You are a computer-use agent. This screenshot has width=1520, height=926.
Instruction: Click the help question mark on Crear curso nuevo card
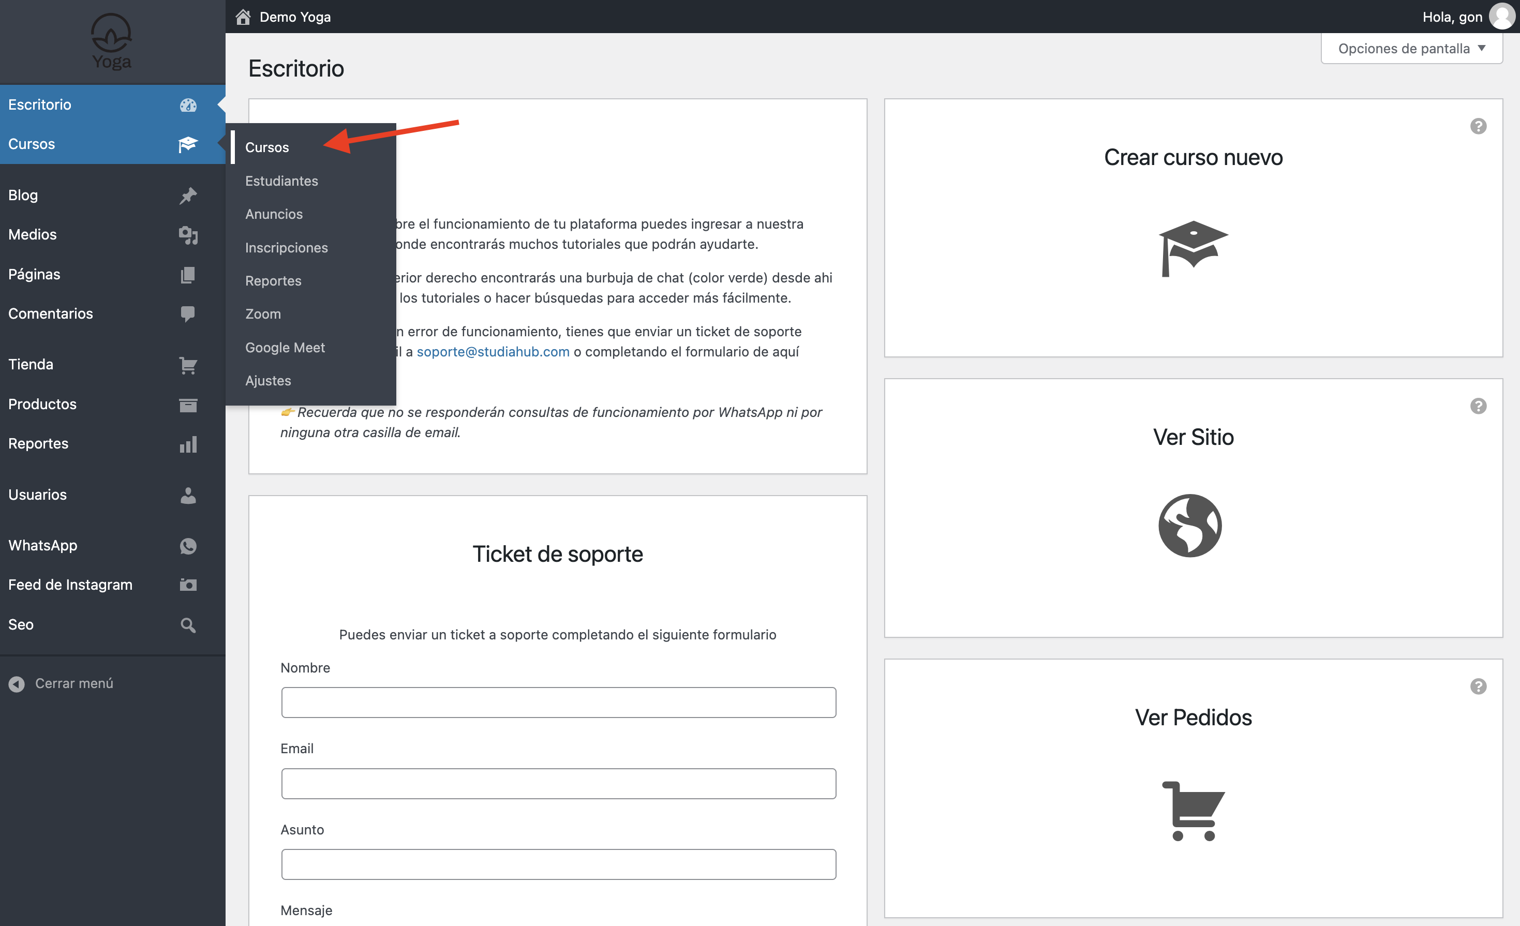tap(1478, 126)
